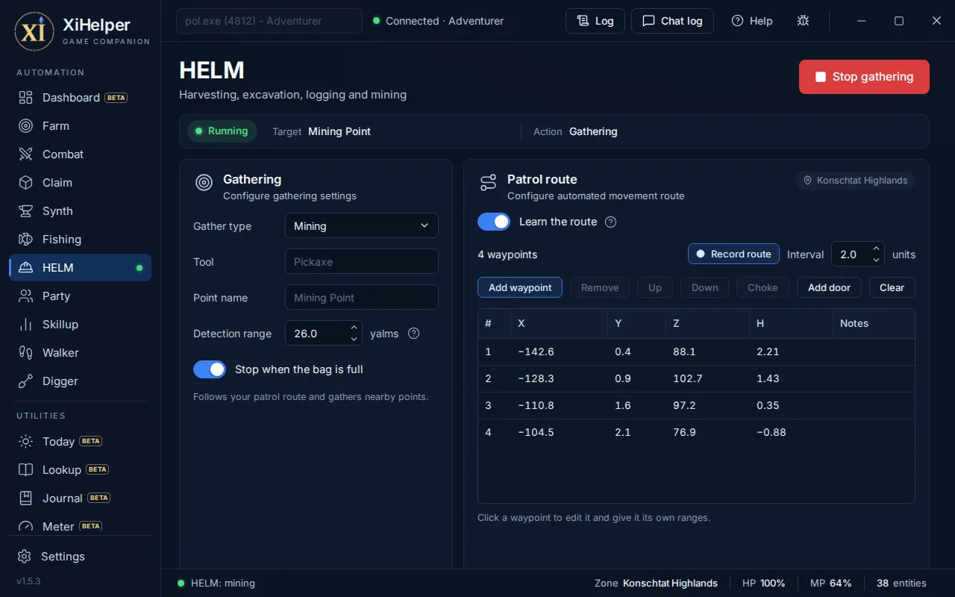Open the Digger page

pos(81,381)
